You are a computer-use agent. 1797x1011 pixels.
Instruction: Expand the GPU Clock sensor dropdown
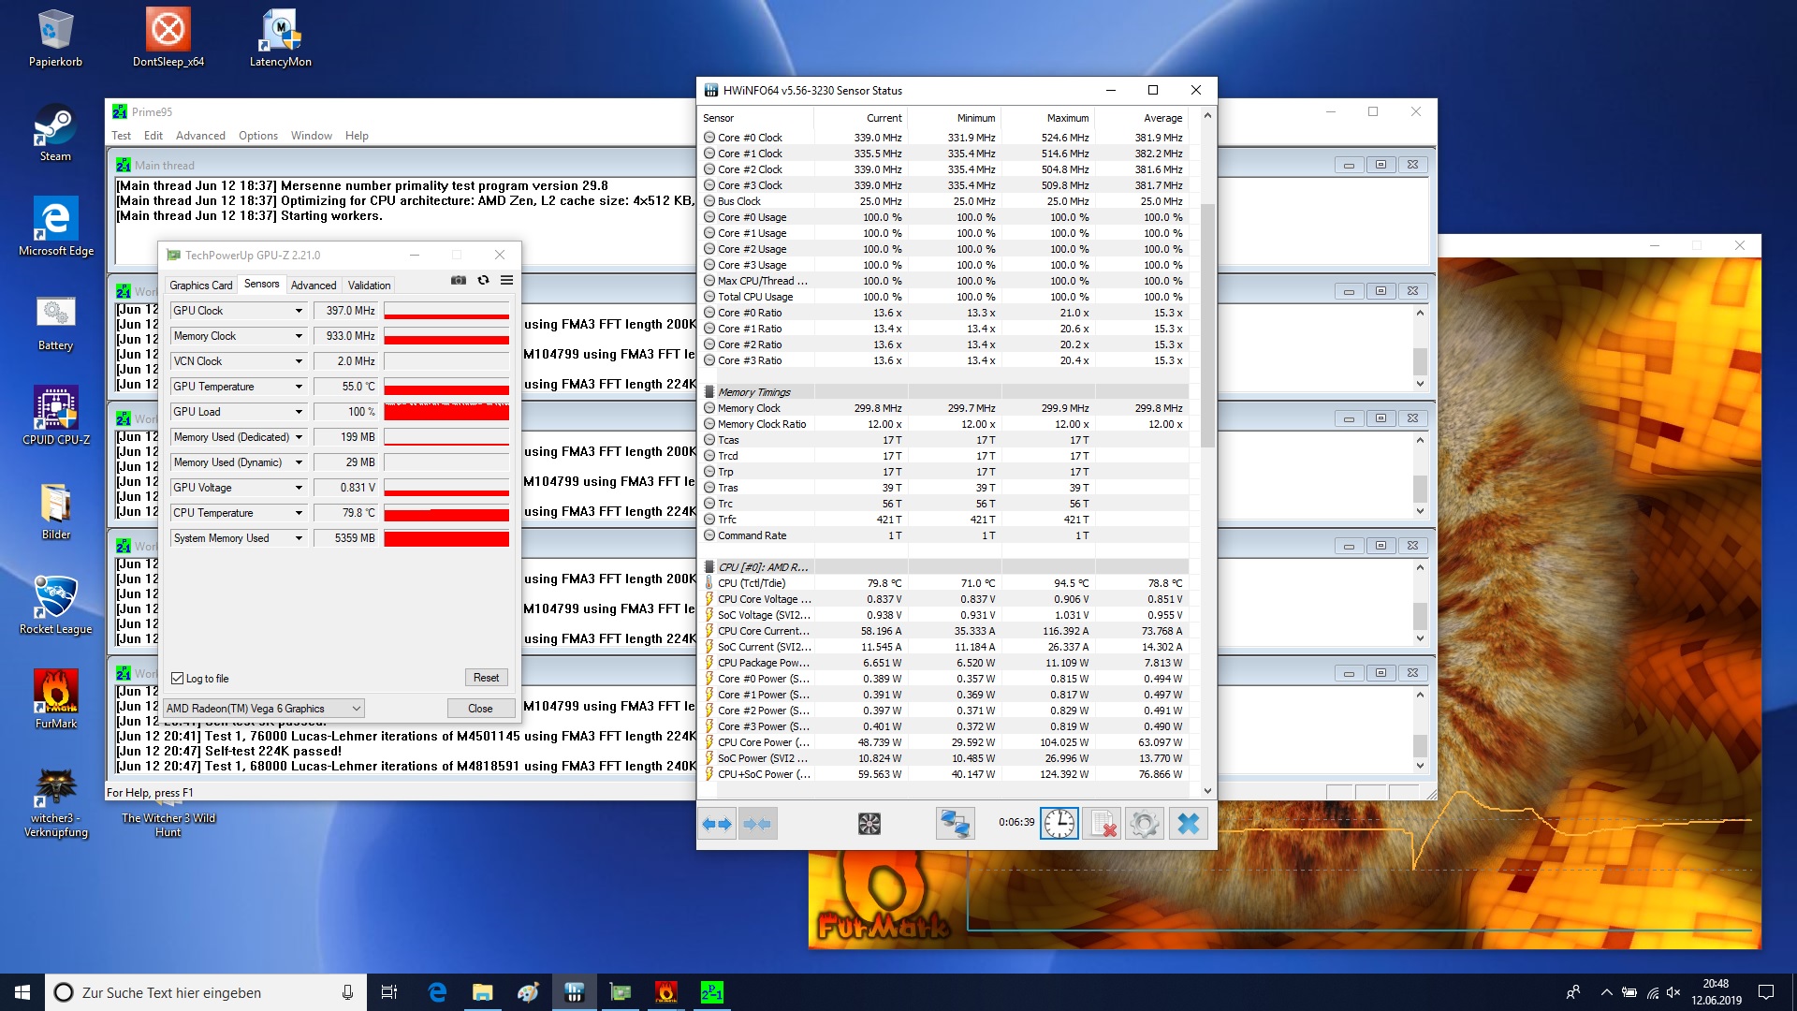[299, 311]
